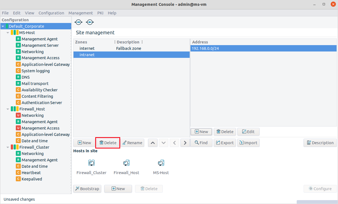The width and height of the screenshot is (338, 204).
Task: Click the Bootstrap button
Action: [x=87, y=188]
